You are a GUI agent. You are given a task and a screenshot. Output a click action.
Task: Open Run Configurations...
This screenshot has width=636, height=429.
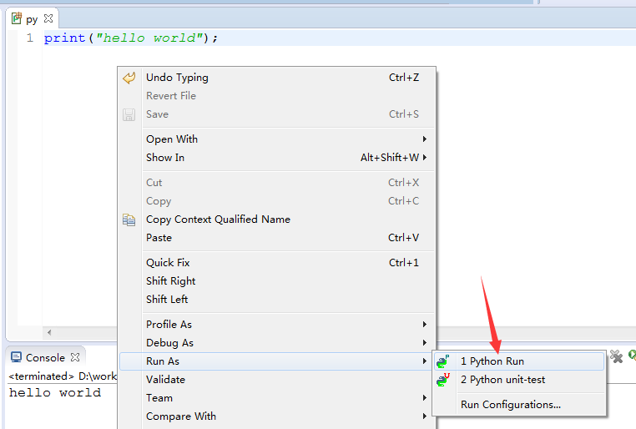(519, 405)
